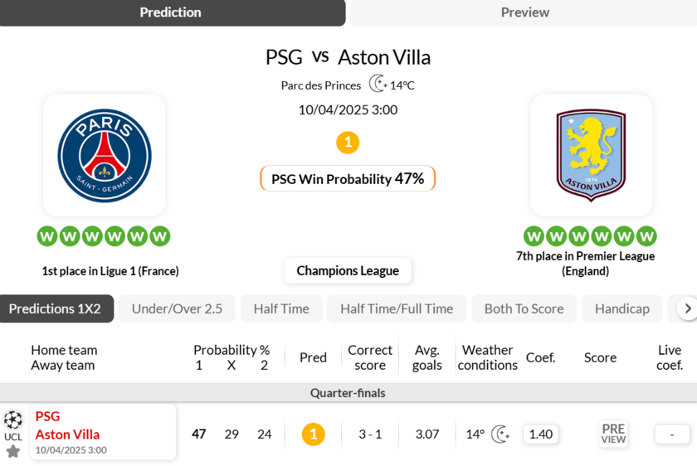Image resolution: width=697 pixels, height=466 pixels.
Task: Switch to the Preview tab
Action: [524, 12]
